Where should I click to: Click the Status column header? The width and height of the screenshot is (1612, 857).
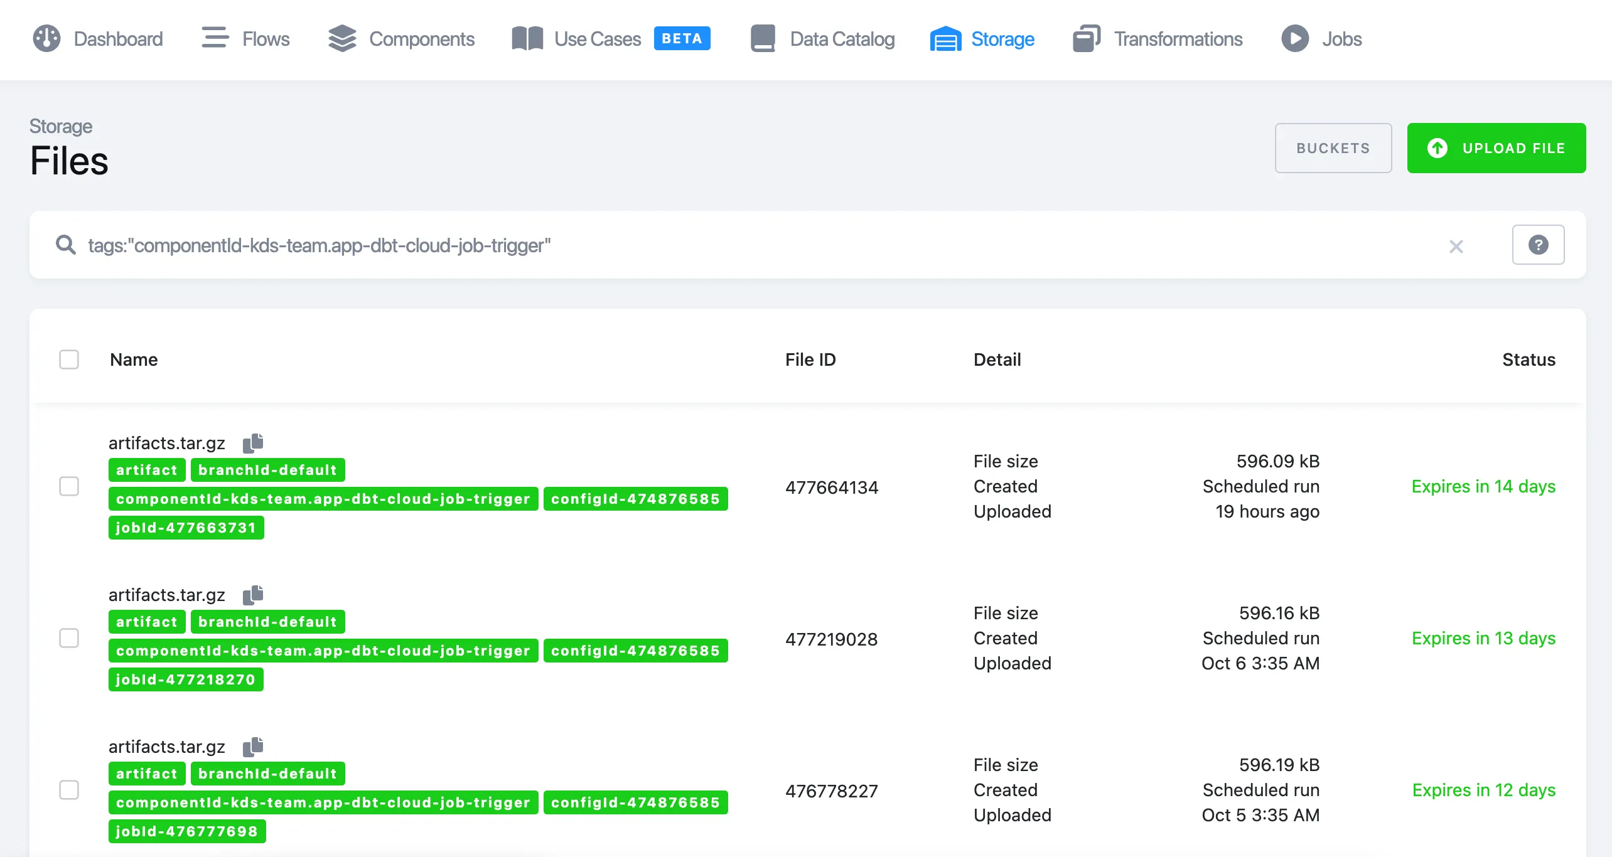click(x=1529, y=359)
